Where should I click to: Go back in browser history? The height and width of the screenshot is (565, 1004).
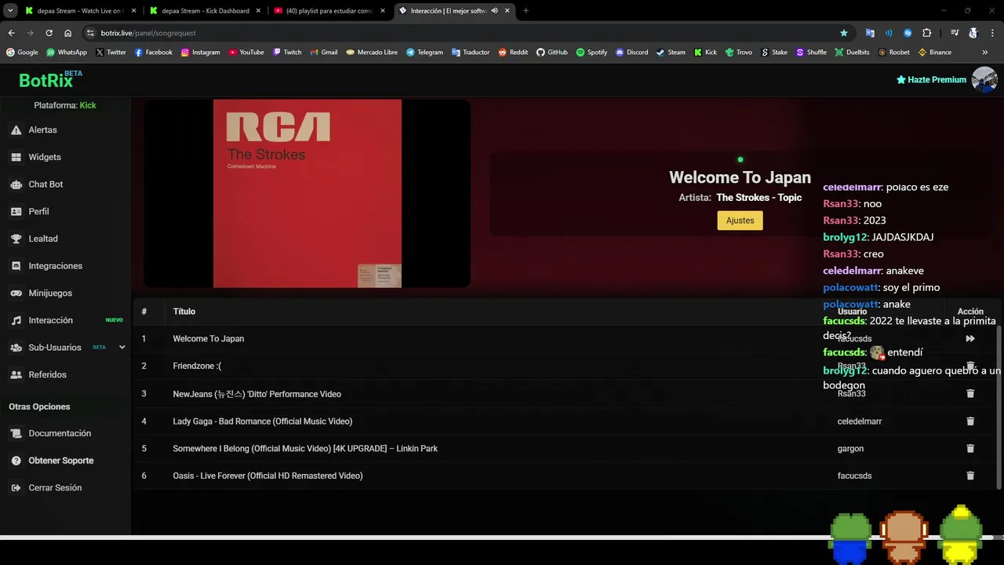click(11, 33)
